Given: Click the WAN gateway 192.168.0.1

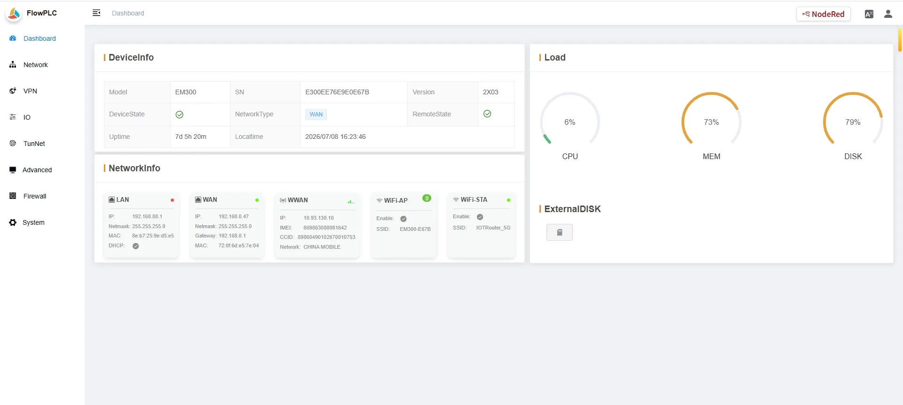Looking at the screenshot, I should tap(232, 236).
